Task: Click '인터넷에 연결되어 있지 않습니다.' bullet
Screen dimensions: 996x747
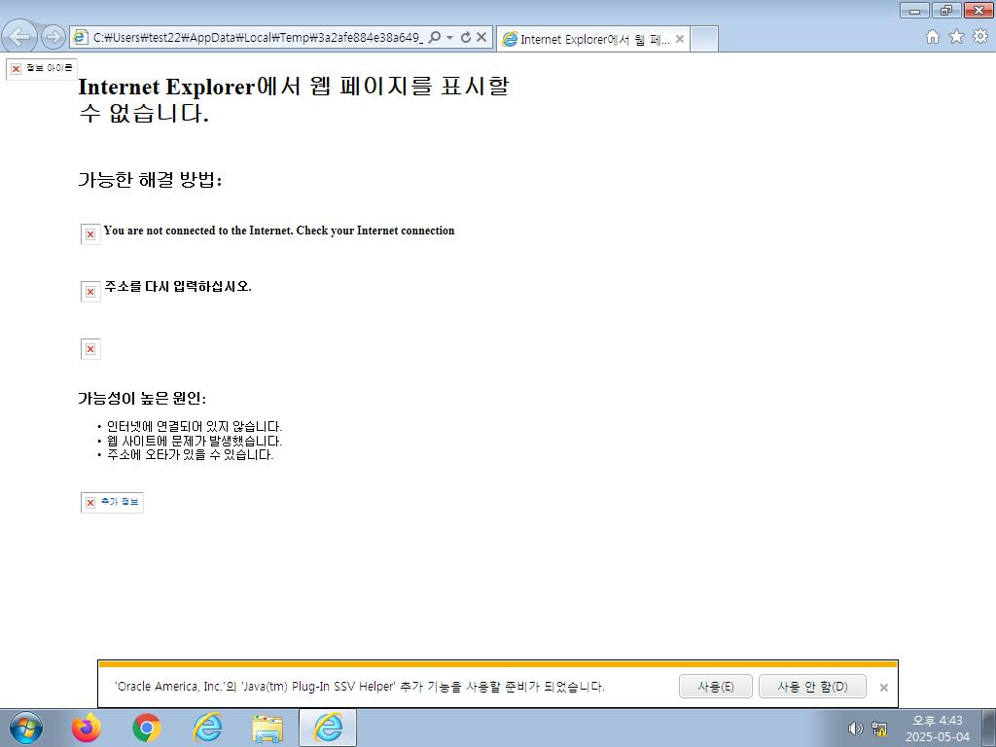Action: pyautogui.click(x=194, y=426)
